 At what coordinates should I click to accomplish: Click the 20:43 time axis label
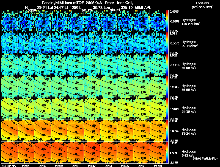click(75, 166)
